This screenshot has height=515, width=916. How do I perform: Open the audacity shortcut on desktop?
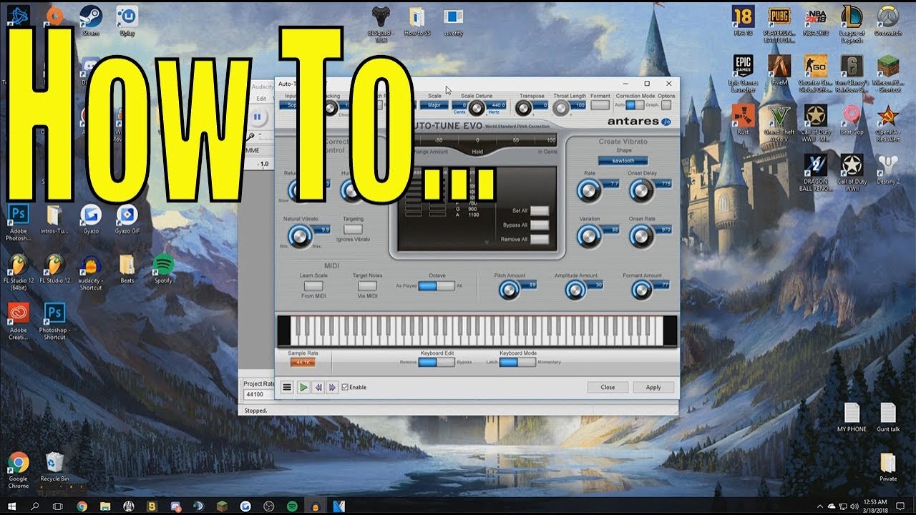coord(91,273)
